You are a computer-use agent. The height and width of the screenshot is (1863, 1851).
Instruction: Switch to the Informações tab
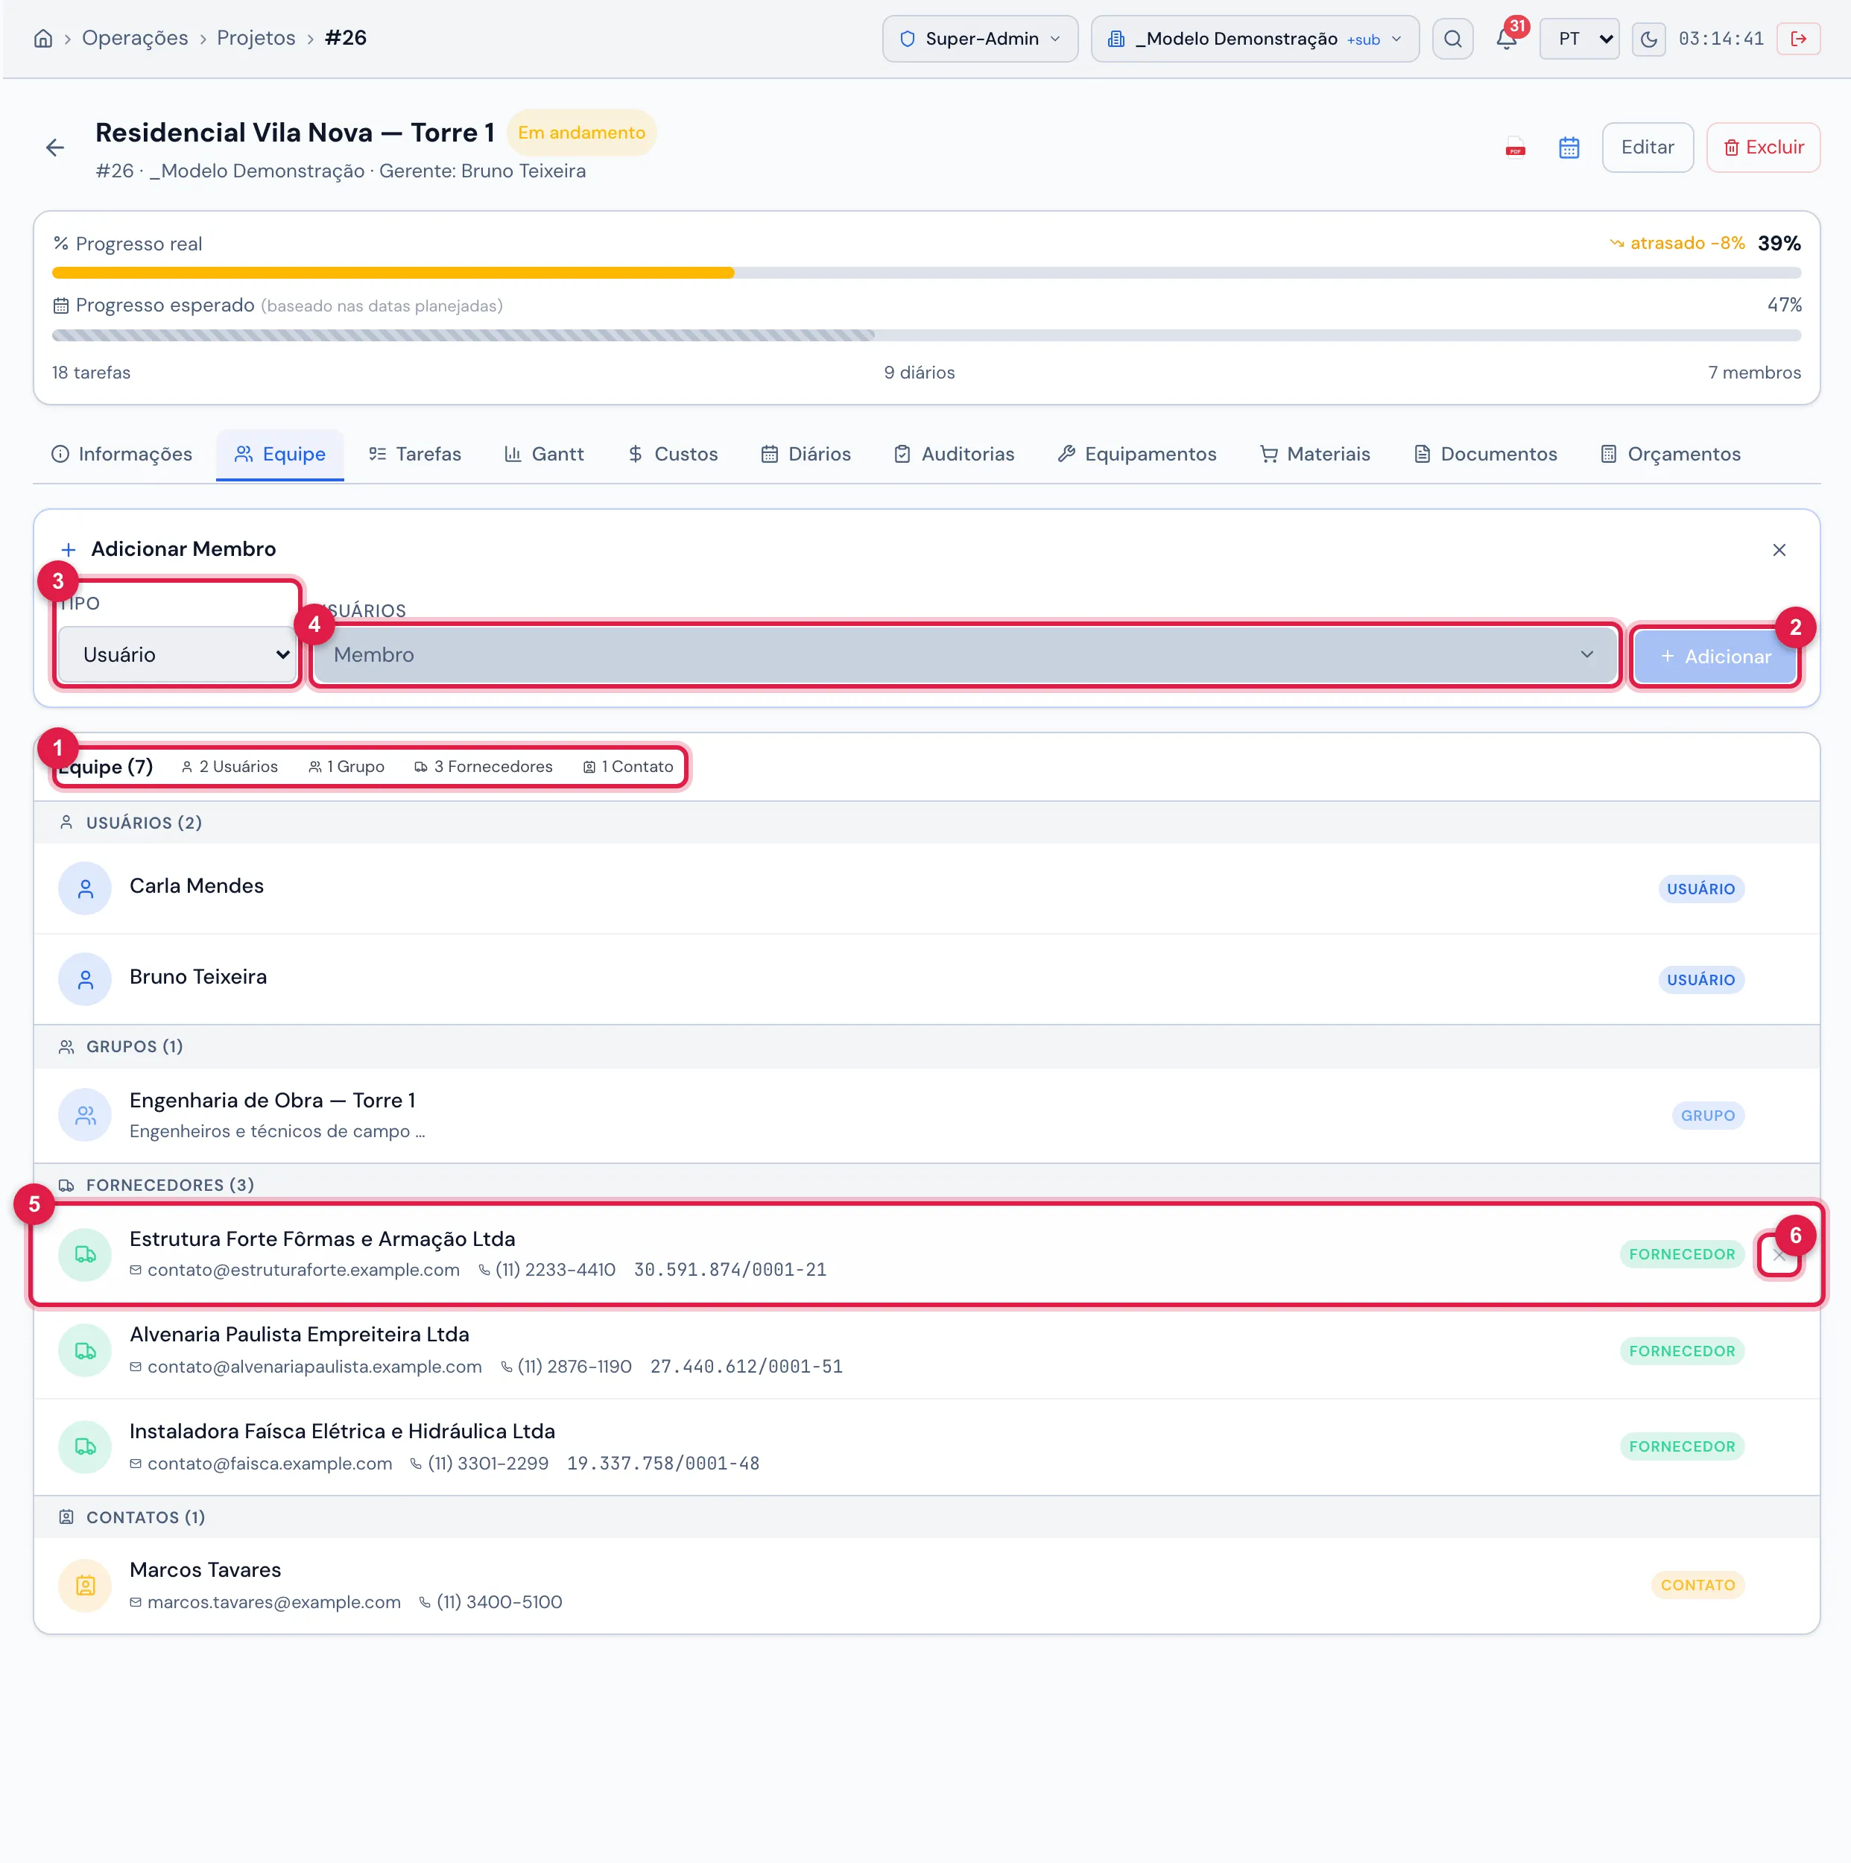pos(121,454)
